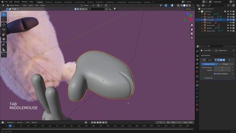This screenshot has width=236, height=133.
Task: Jump to the timeline start frame
Action: pyautogui.click(x=92, y=122)
